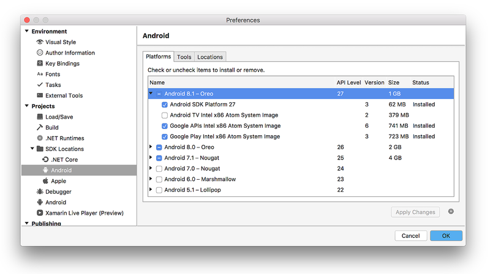
Task: Sort the list by API Level column header
Action: (x=349, y=83)
